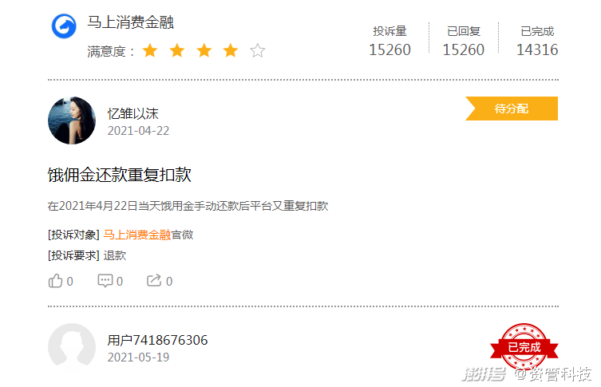
Task: Click the 待分配 status badge
Action: (512, 109)
